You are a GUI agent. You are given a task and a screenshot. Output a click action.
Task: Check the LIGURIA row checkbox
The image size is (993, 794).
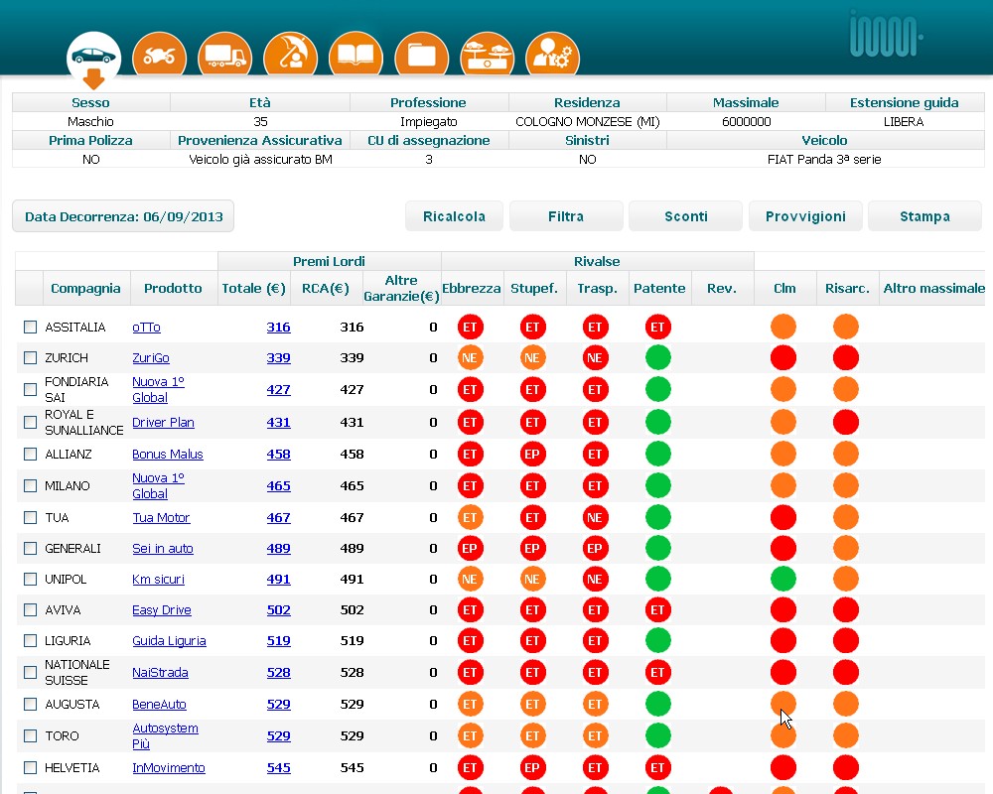(x=30, y=640)
